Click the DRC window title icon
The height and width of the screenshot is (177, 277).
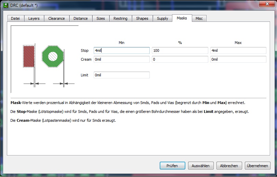tap(6, 5)
